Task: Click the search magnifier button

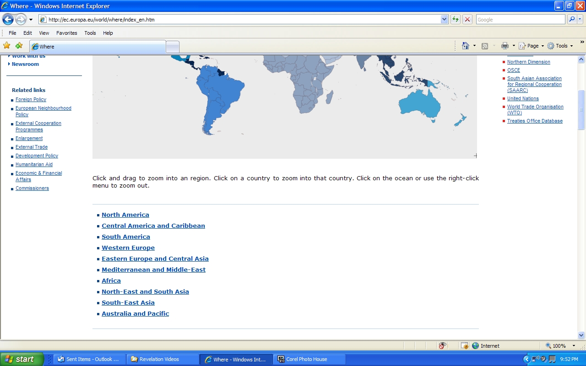Action: tap(571, 19)
